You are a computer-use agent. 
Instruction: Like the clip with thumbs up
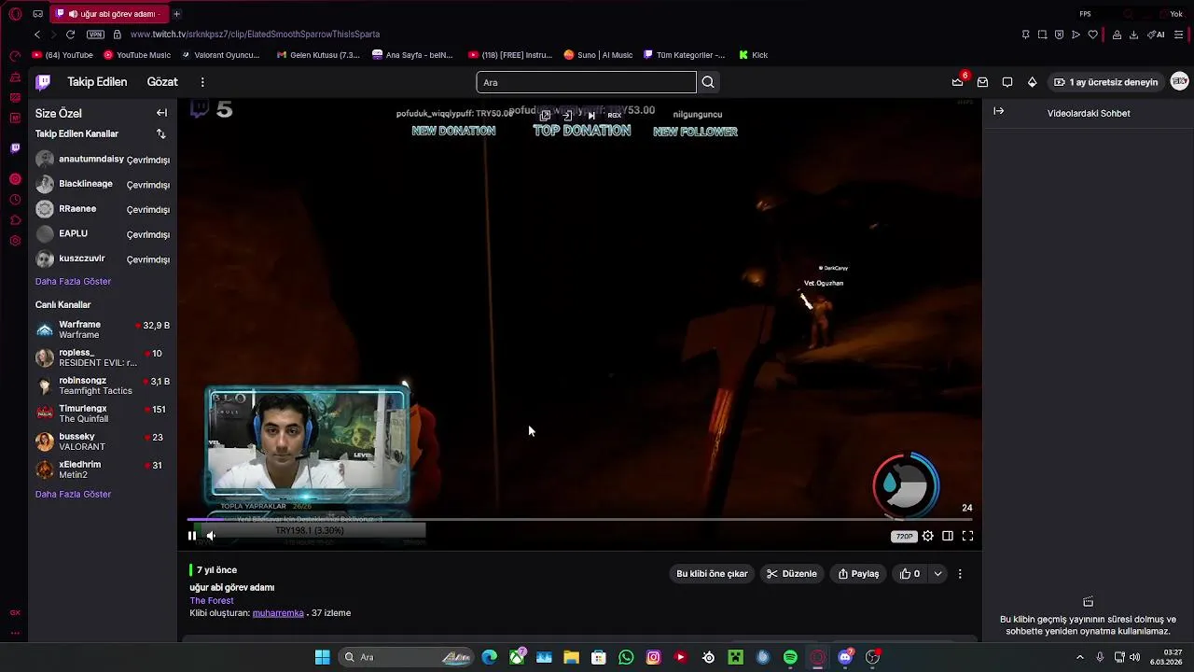click(909, 574)
